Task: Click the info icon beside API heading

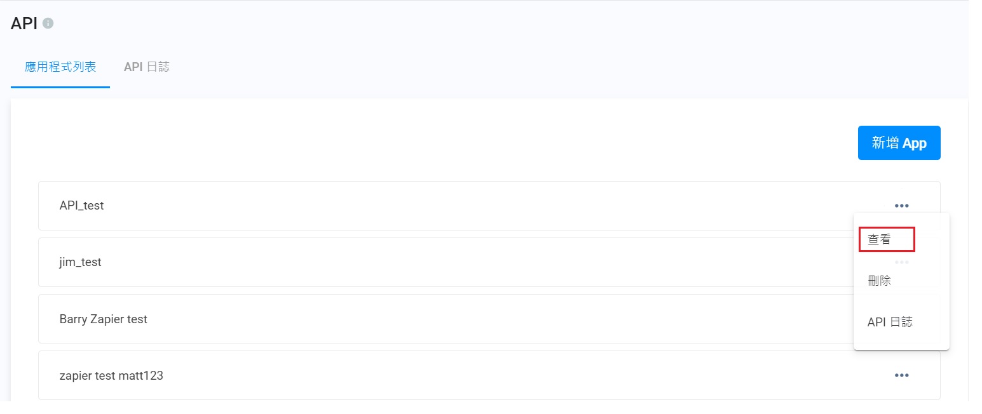Action: [48, 23]
